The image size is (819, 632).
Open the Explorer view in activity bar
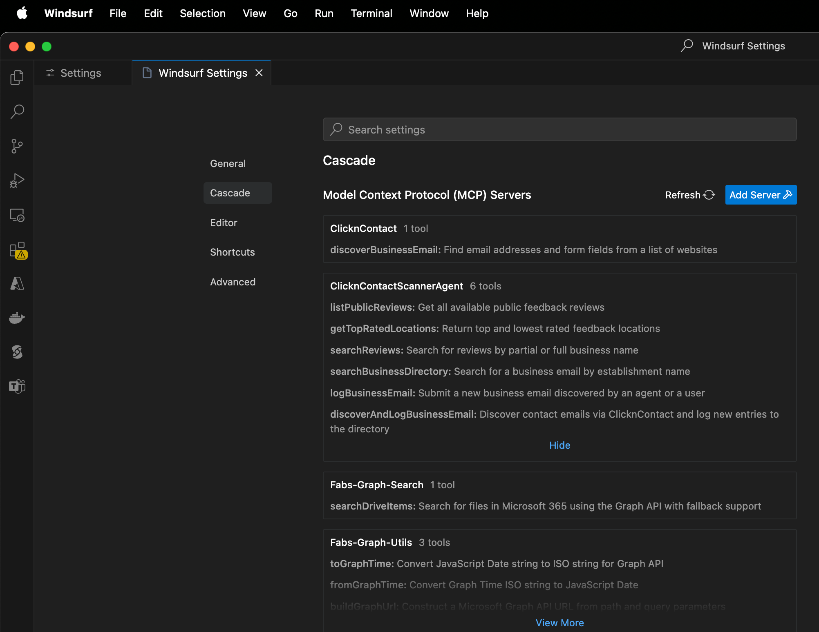coord(17,77)
